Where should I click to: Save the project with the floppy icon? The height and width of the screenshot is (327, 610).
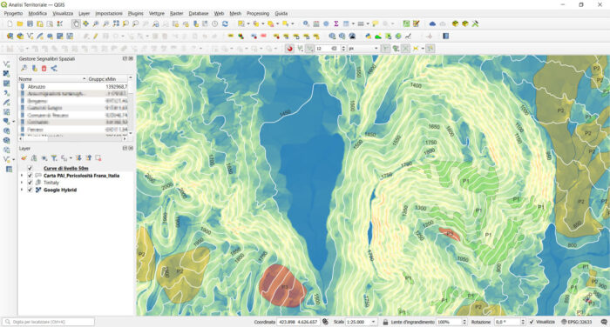30,24
